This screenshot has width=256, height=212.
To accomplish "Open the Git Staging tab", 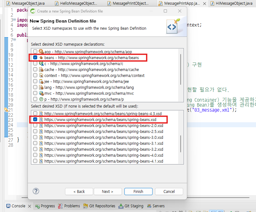I will point(131,206).
